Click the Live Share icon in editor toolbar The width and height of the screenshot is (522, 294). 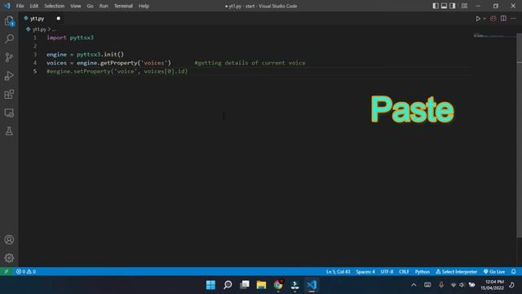493,19
